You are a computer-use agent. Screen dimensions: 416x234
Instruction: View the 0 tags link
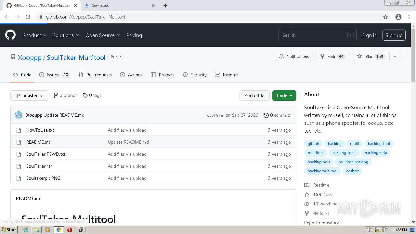coord(92,95)
